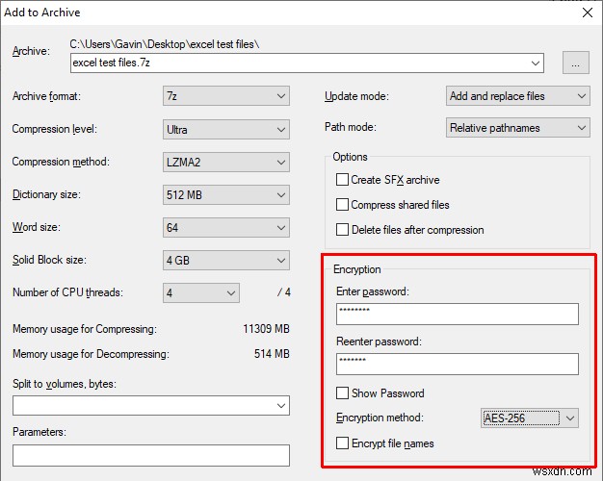Image resolution: width=603 pixels, height=481 pixels.
Task: Open the Compression level dropdown set to Ultra
Action: coord(226,130)
